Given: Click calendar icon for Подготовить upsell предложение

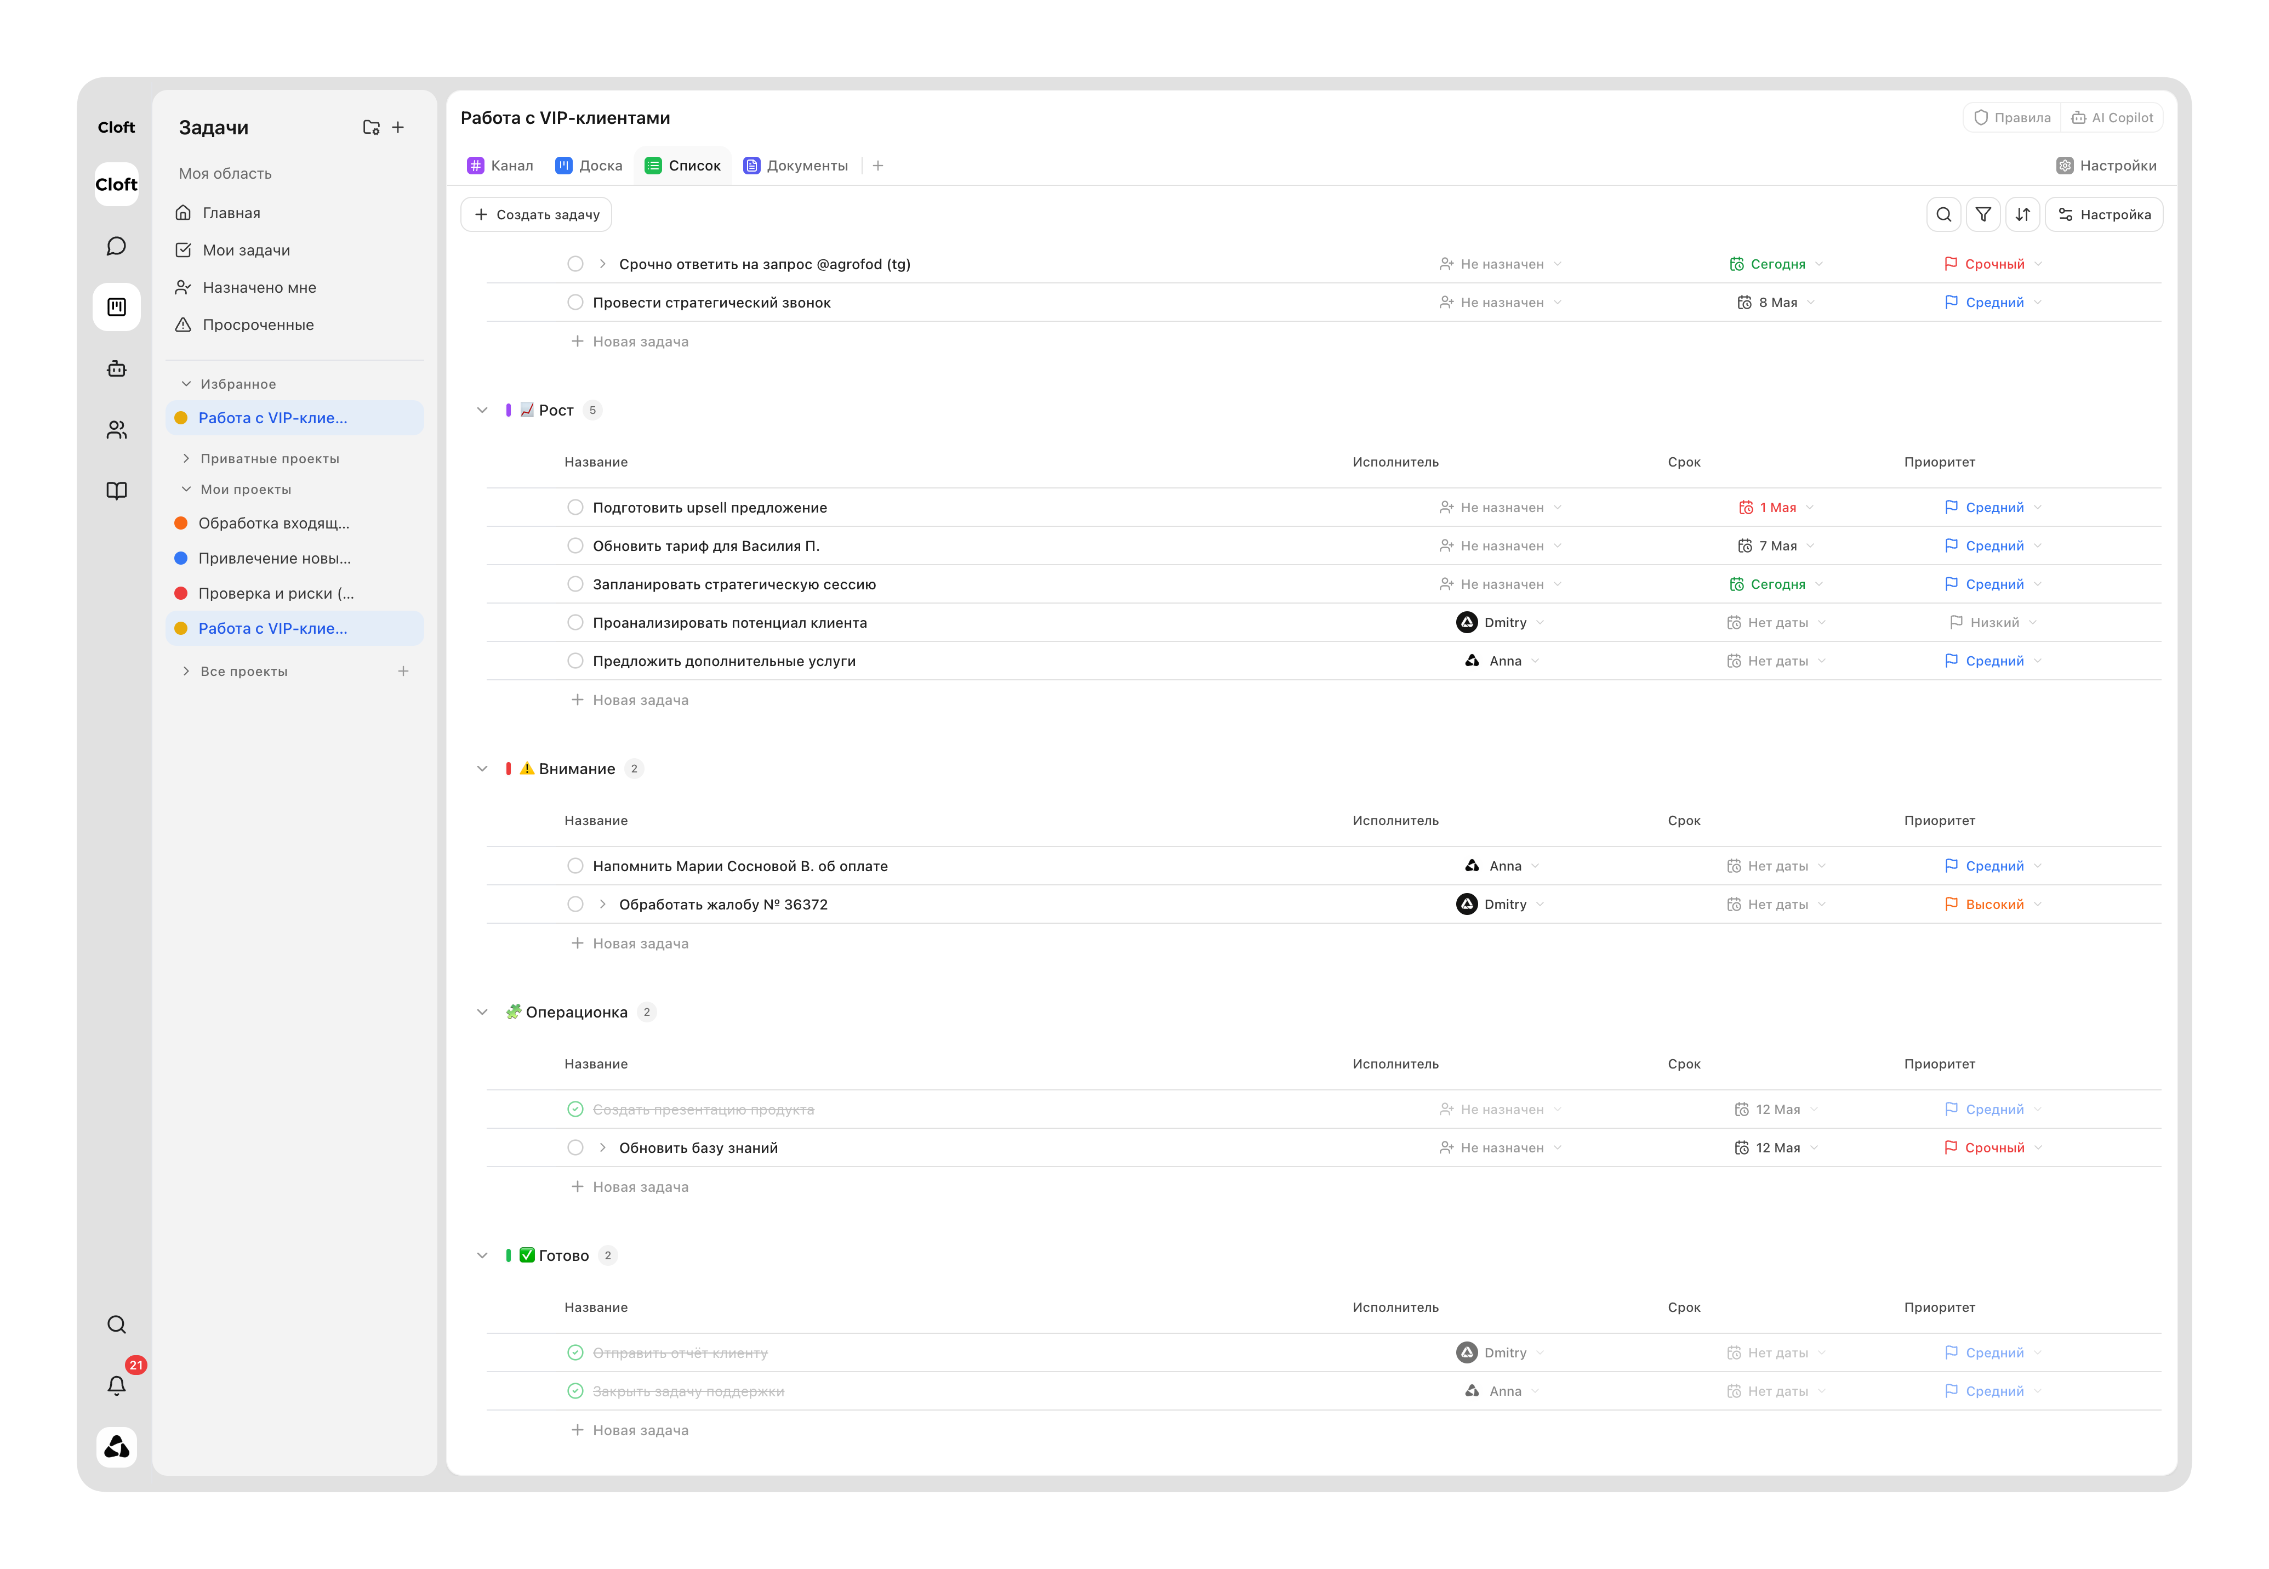Looking at the screenshot, I should coord(1745,507).
